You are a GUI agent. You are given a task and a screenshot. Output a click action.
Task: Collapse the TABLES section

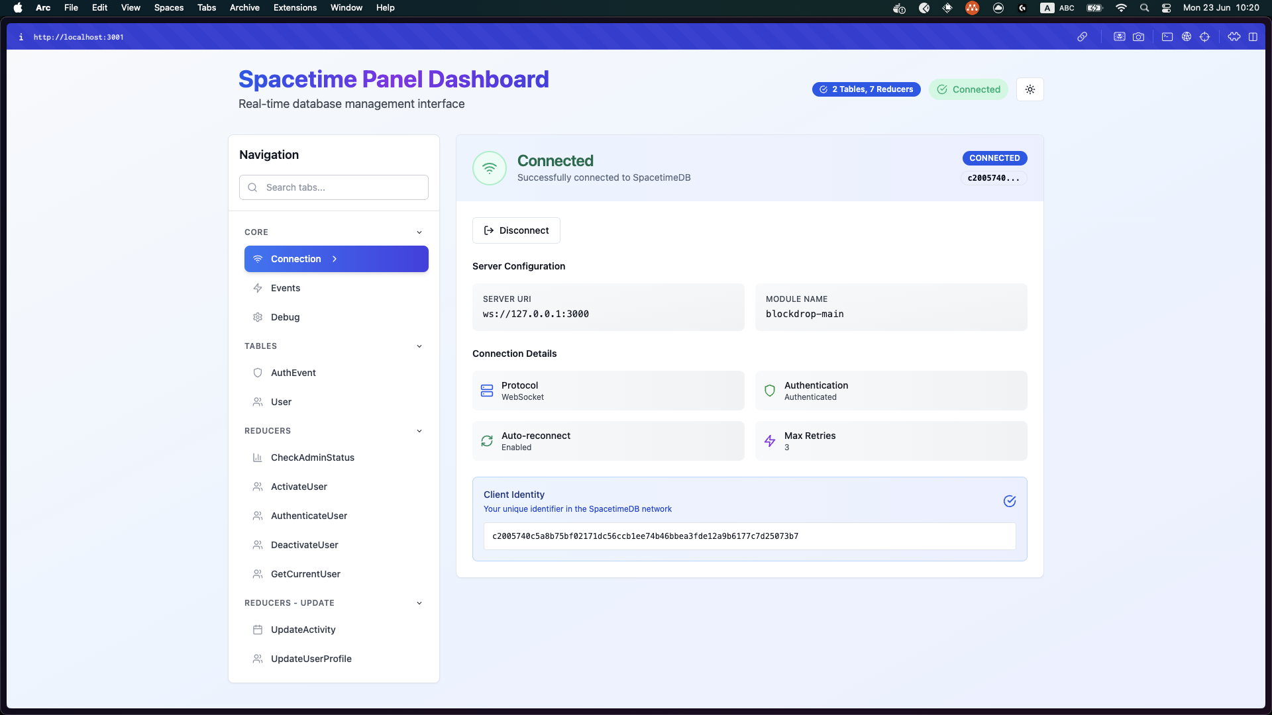[419, 346]
